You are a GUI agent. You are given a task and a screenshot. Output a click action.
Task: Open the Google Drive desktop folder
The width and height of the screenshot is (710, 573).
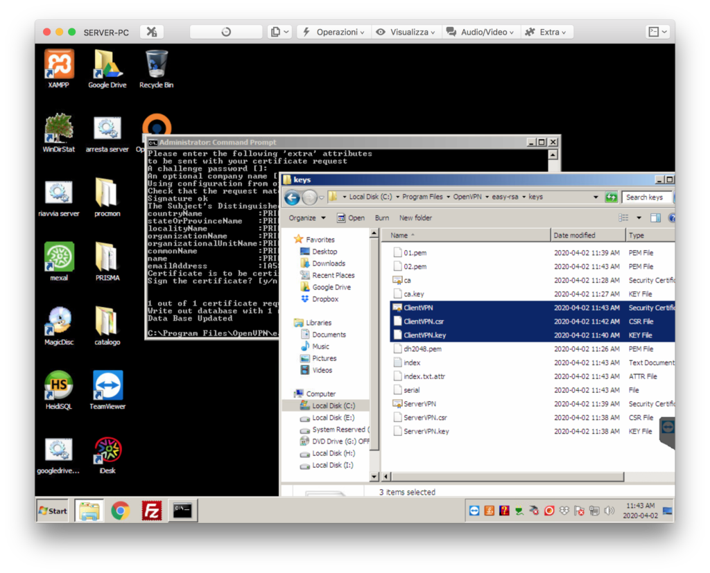(x=107, y=69)
